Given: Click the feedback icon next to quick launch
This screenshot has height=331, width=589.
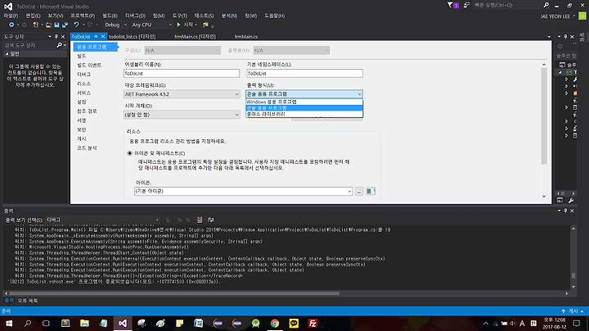Looking at the screenshot, I should pyautogui.click(x=466, y=5).
